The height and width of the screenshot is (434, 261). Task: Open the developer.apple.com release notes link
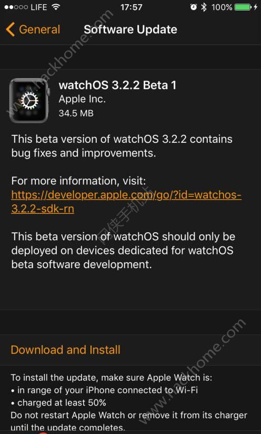[x=126, y=202]
